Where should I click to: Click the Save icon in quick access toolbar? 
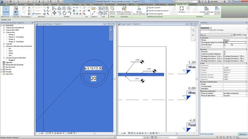10,2
